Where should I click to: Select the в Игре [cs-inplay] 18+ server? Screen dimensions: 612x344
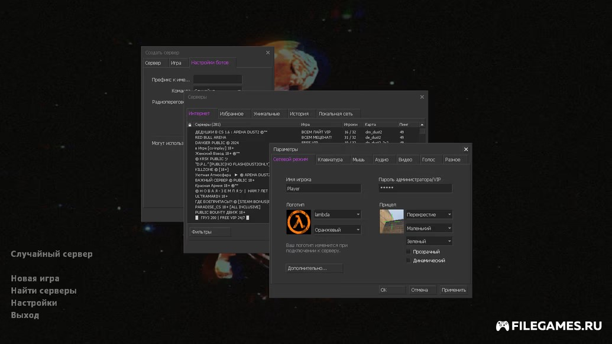[214, 148]
